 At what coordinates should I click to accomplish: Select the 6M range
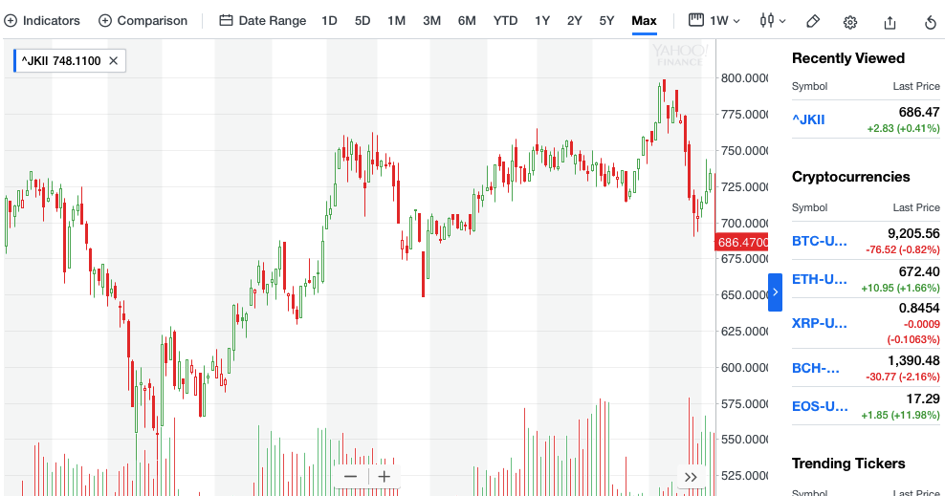tap(467, 20)
